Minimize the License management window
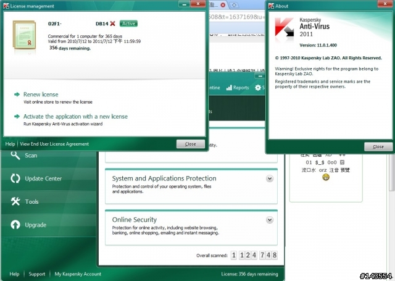This screenshot has height=281, width=395. (x=185, y=4)
